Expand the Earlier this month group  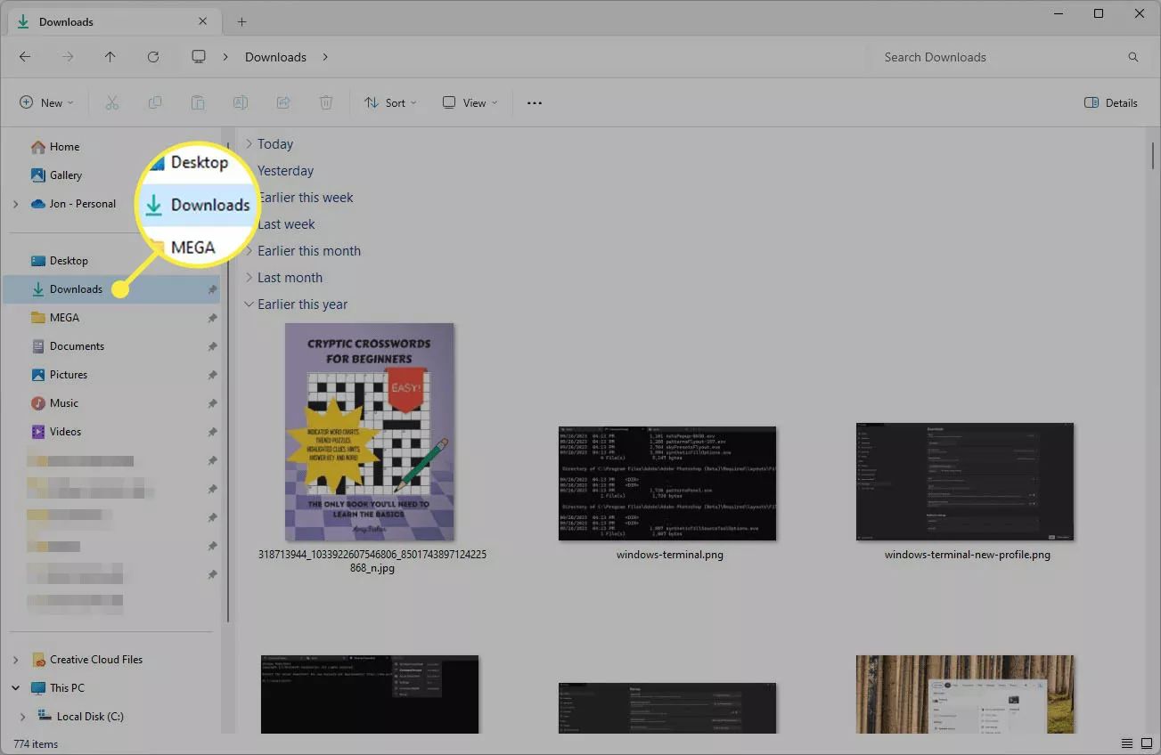pos(249,251)
